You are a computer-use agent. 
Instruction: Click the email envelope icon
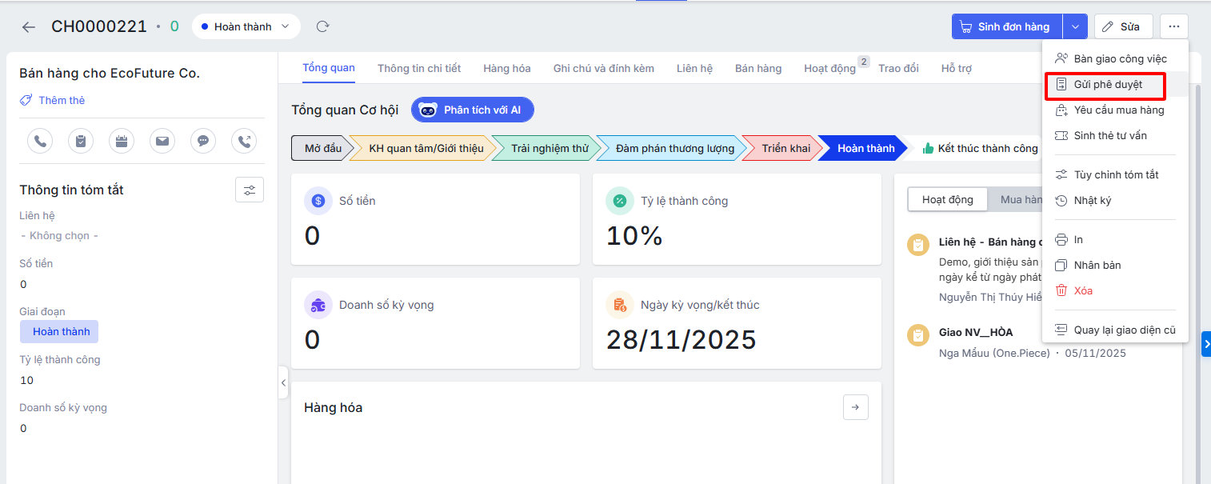click(x=162, y=141)
